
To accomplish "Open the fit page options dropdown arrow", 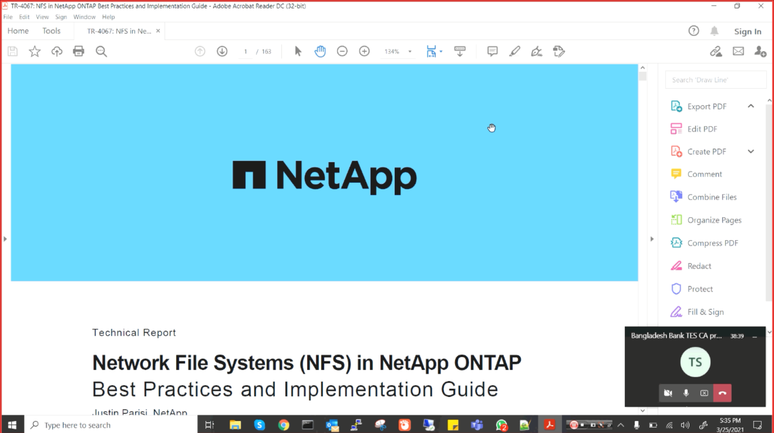I will pyautogui.click(x=441, y=52).
